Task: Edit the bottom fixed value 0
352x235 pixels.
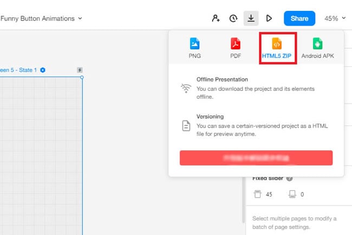Action: click(x=302, y=194)
